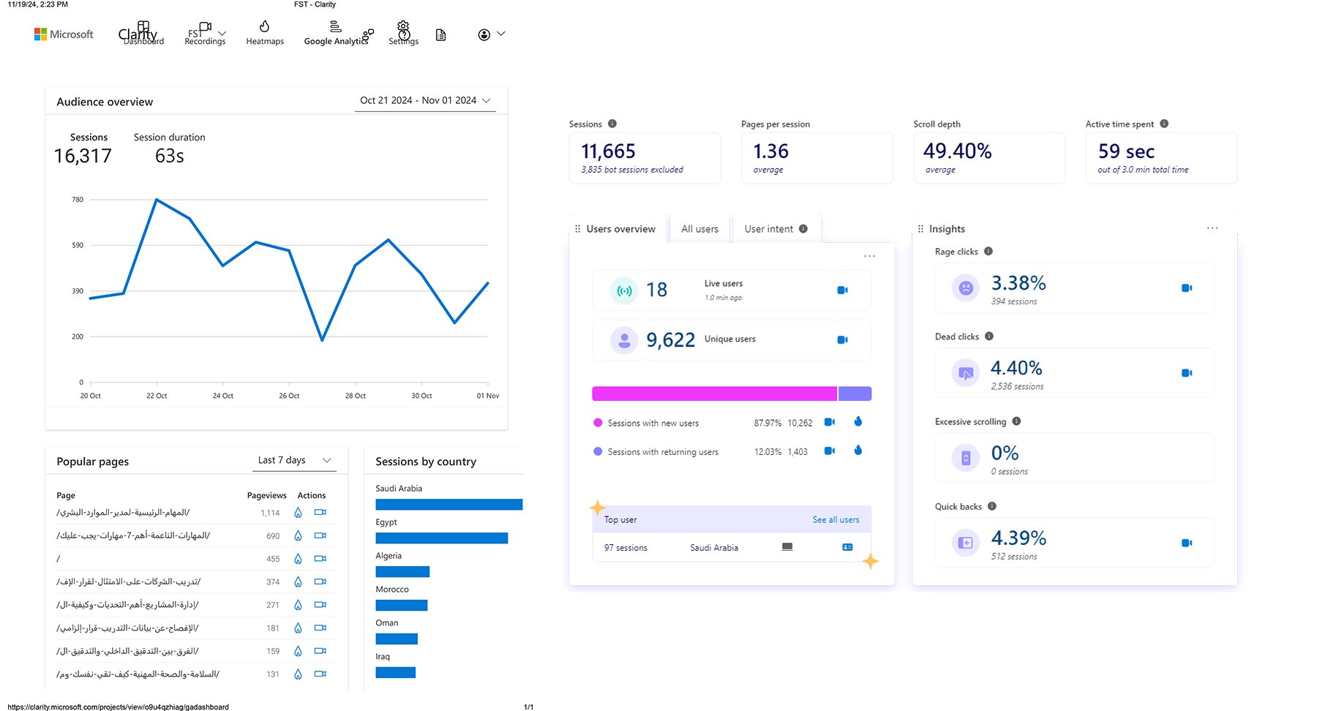The height and width of the screenshot is (711, 1317).
Task: Click the info icon next to Sessions
Action: (x=612, y=124)
